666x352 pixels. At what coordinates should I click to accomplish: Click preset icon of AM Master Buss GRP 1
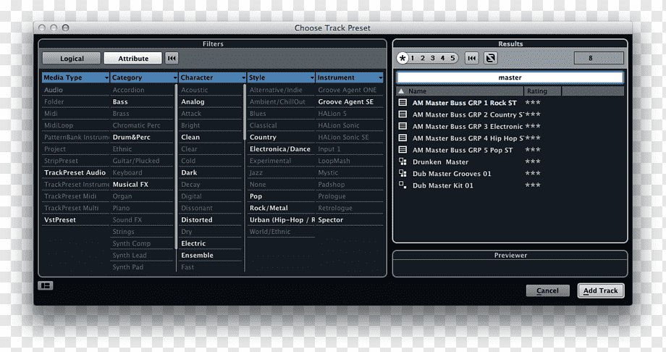(402, 102)
